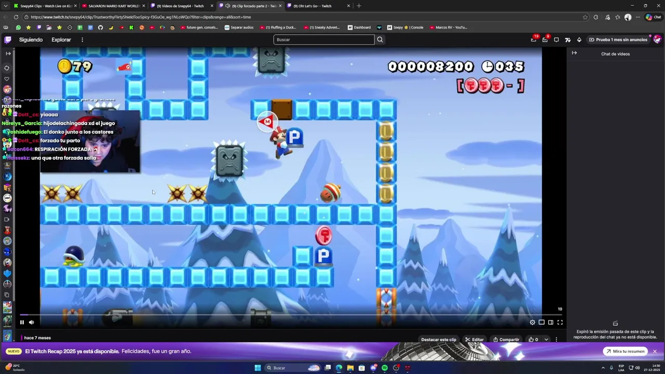The height and width of the screenshot is (374, 665).
Task: Open the GitHub bookmark icon
Action: (x=101, y=28)
